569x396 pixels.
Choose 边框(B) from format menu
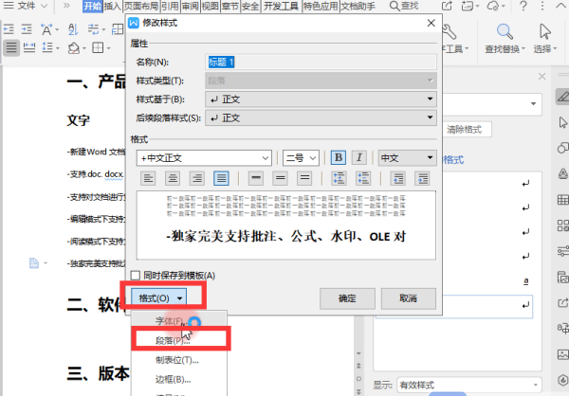tap(179, 380)
